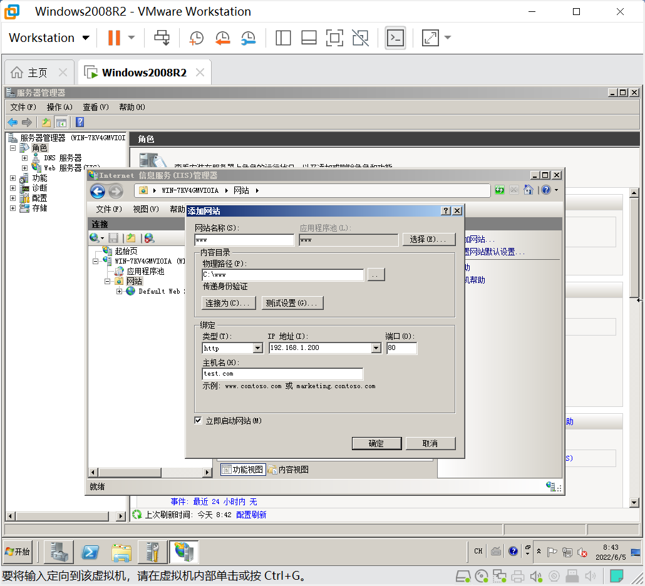This screenshot has height=586, width=645.
Task: Pause the virtual machine
Action: pyautogui.click(x=114, y=38)
